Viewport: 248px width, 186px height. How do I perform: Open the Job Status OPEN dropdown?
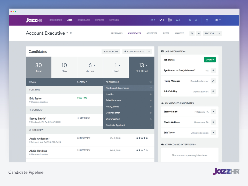click(x=210, y=60)
